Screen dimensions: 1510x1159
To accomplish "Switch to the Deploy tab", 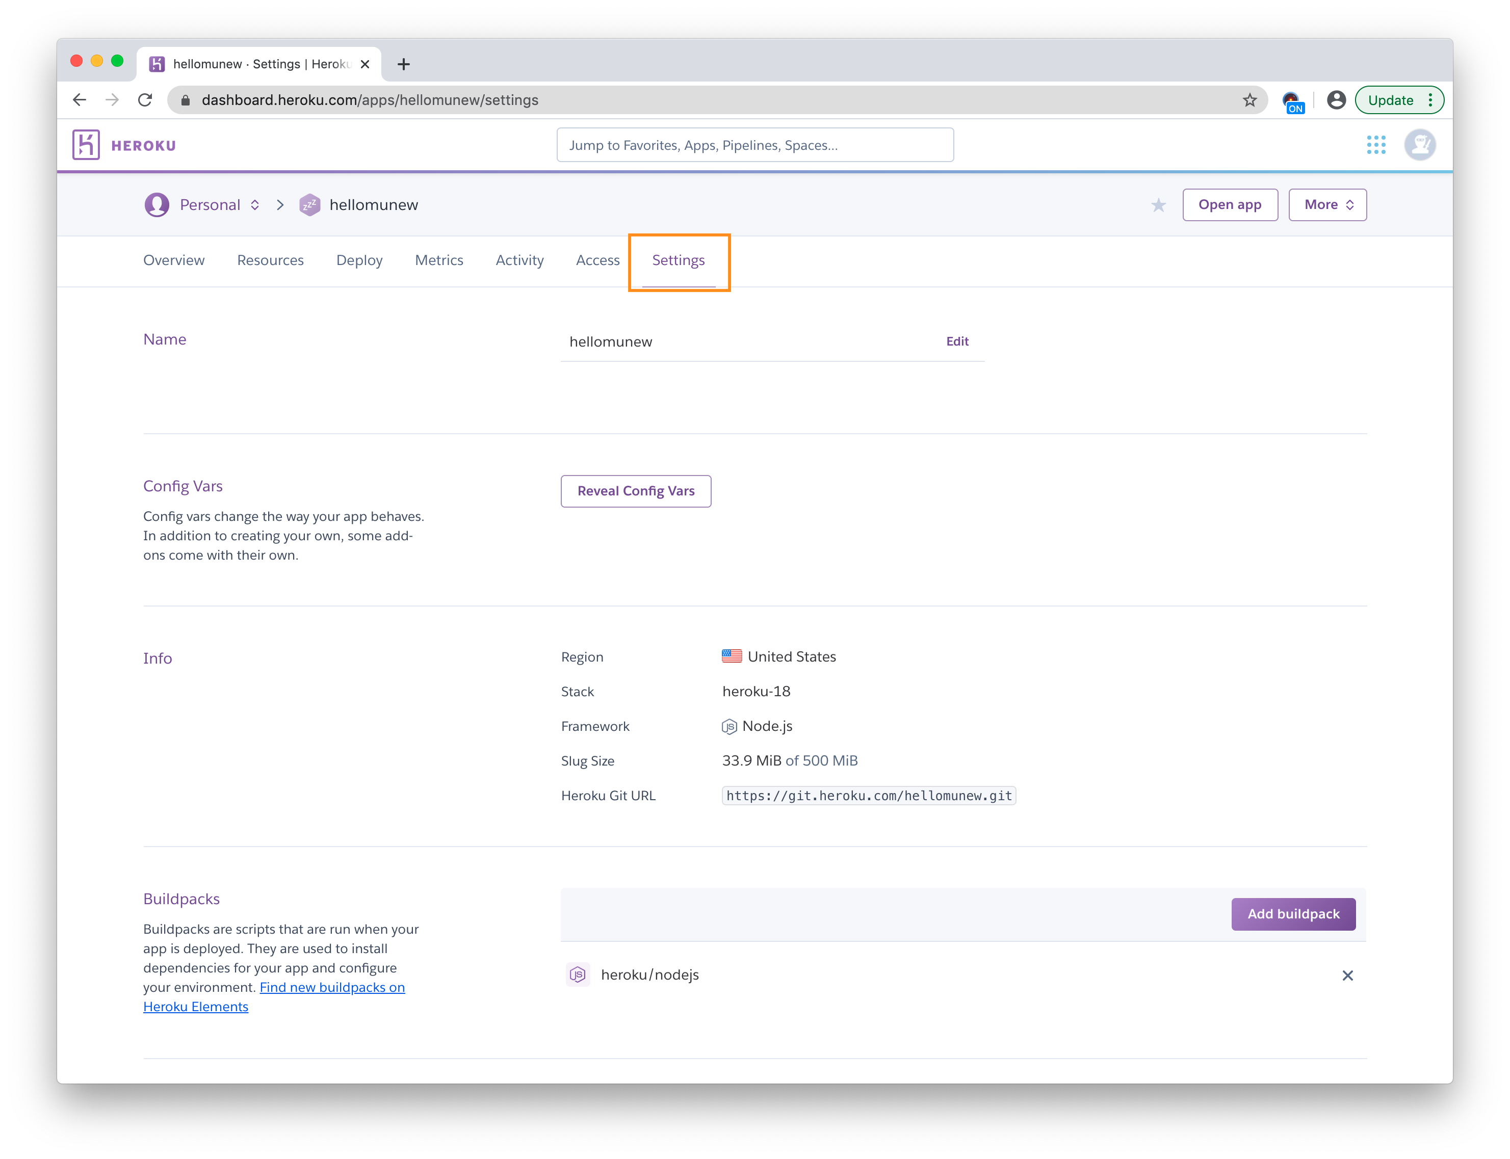I will point(359,260).
